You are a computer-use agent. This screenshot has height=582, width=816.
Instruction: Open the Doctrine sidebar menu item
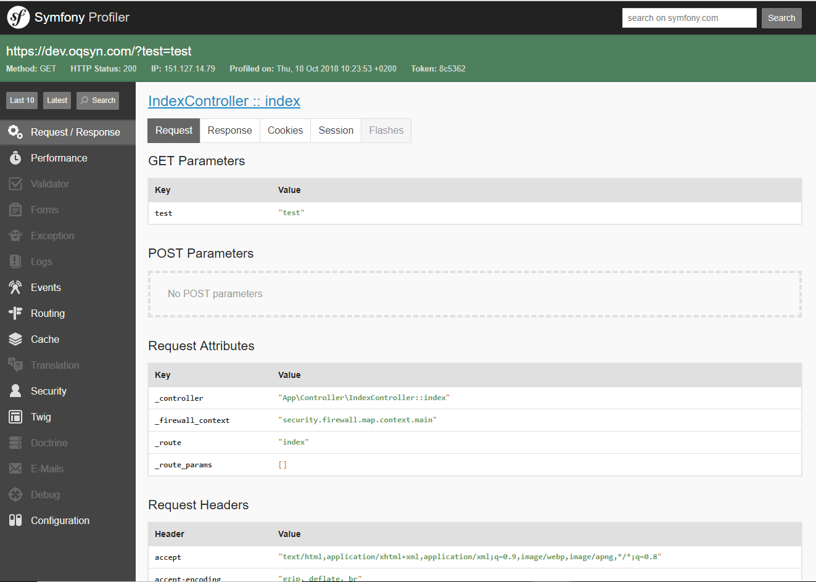[49, 443]
